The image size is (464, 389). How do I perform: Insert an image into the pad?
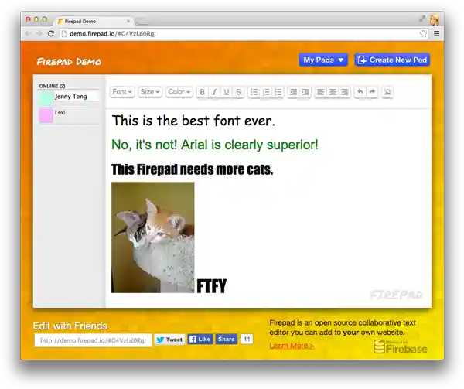pos(387,92)
